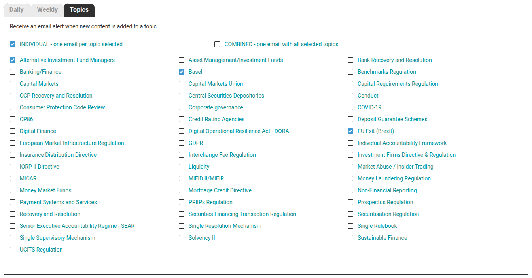Uncheck the INDIVIDUAL one email per topic checkbox
The height and width of the screenshot is (278, 532).
tap(13, 44)
